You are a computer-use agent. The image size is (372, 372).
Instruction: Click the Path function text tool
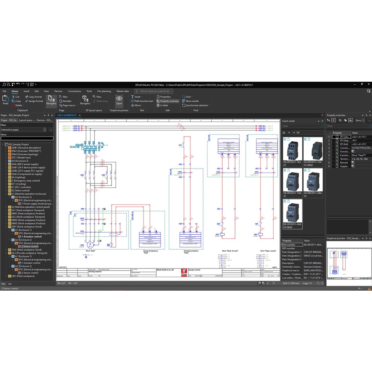[142, 101]
